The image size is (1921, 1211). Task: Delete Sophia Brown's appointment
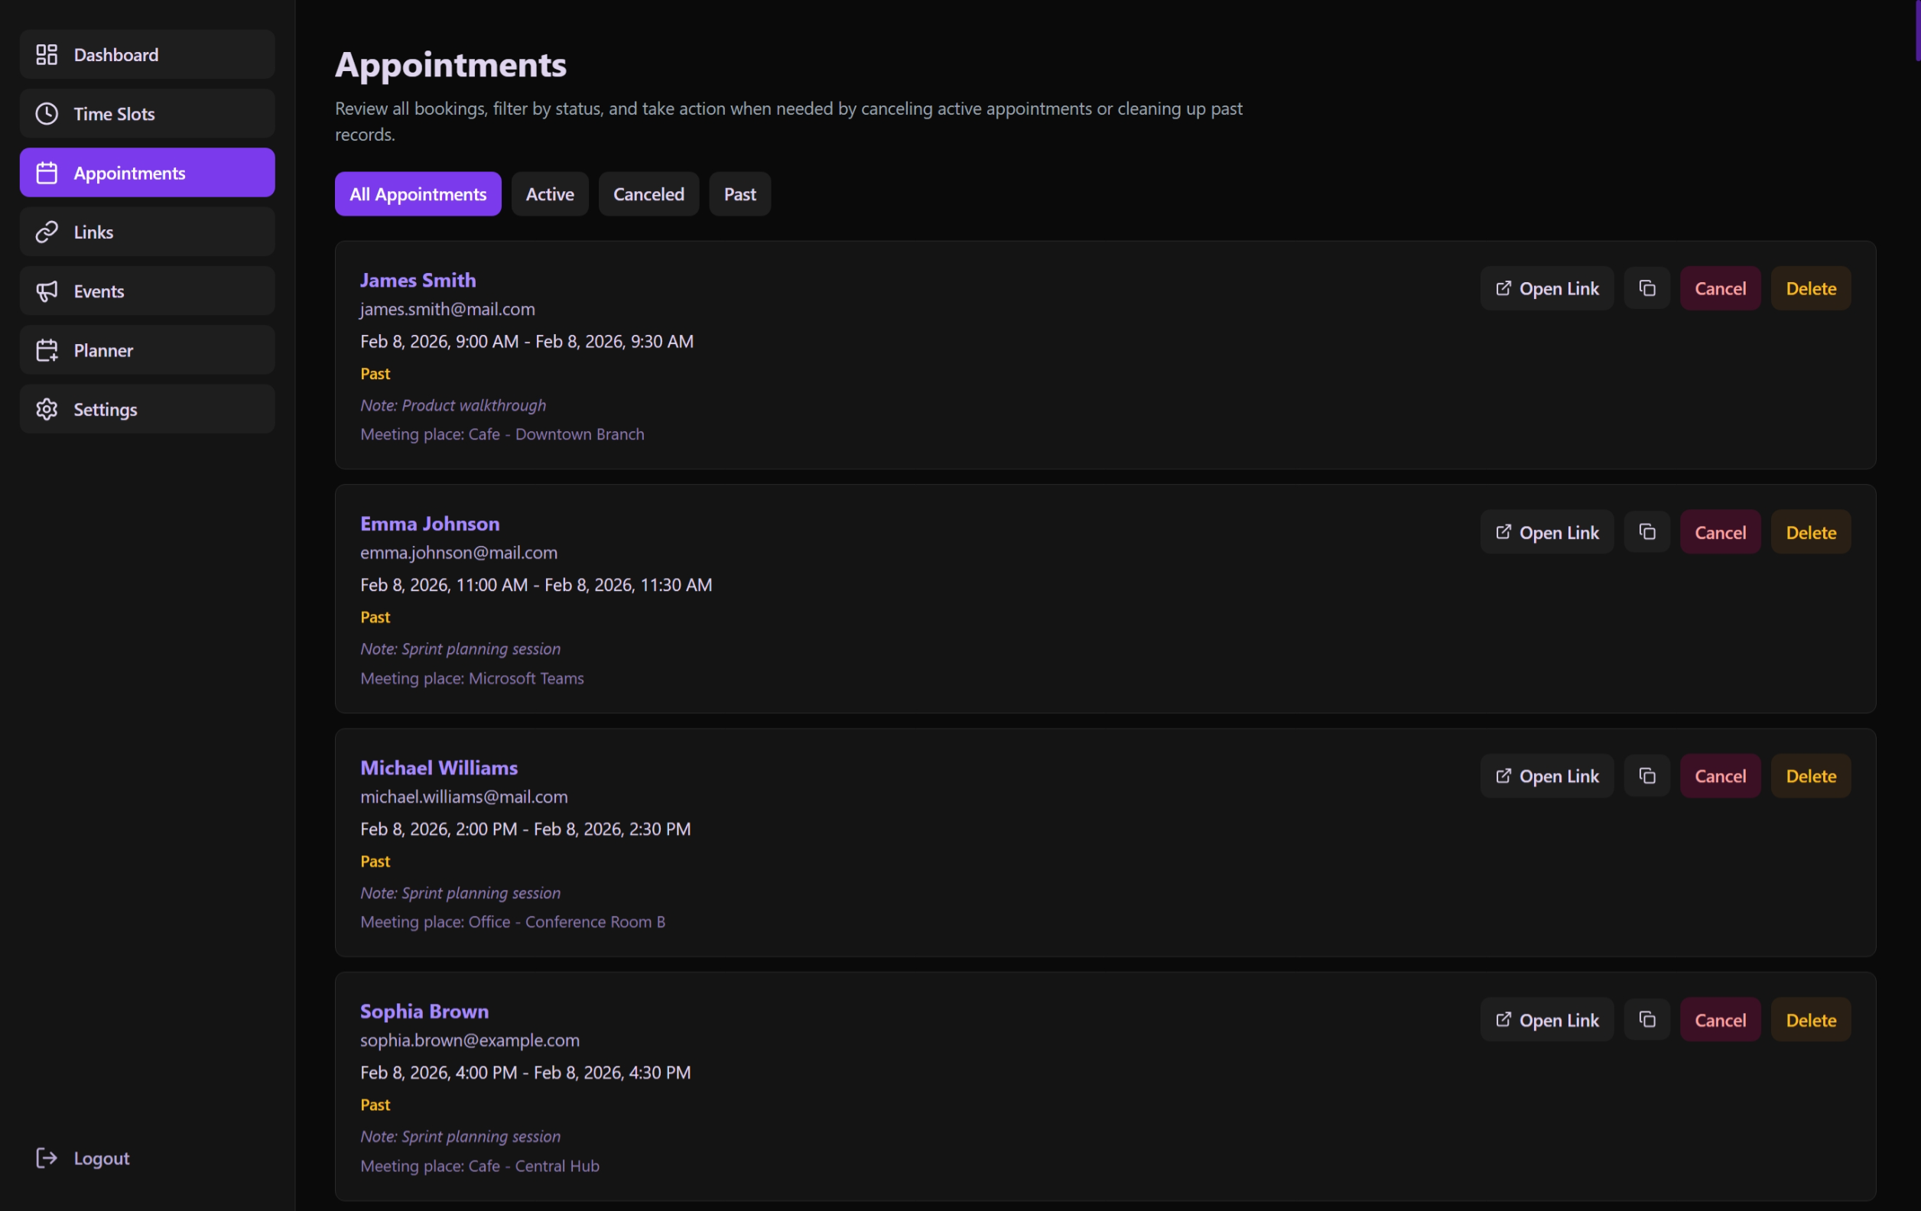tap(1810, 1019)
